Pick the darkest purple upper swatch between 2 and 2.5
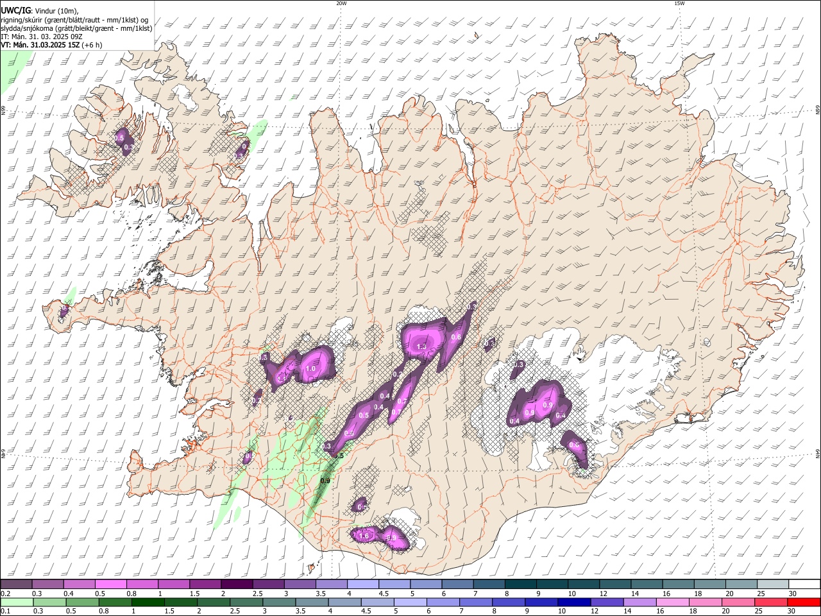 [236, 584]
